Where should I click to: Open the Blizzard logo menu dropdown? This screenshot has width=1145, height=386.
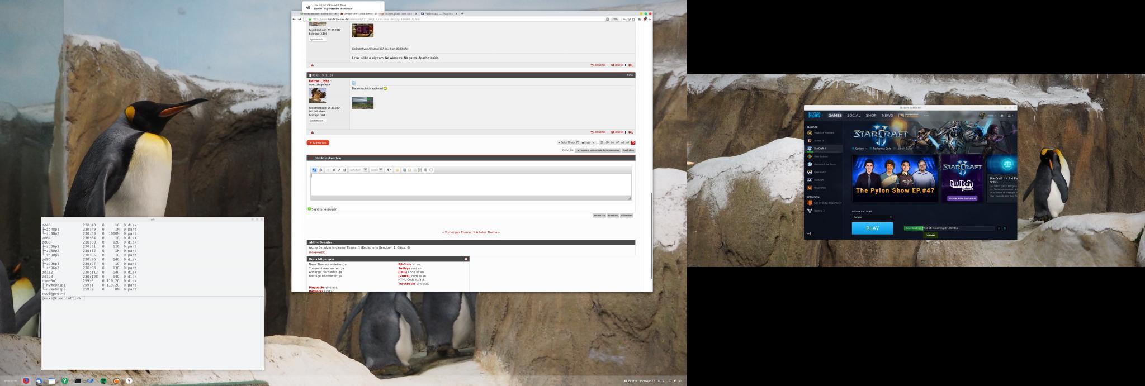click(x=815, y=115)
